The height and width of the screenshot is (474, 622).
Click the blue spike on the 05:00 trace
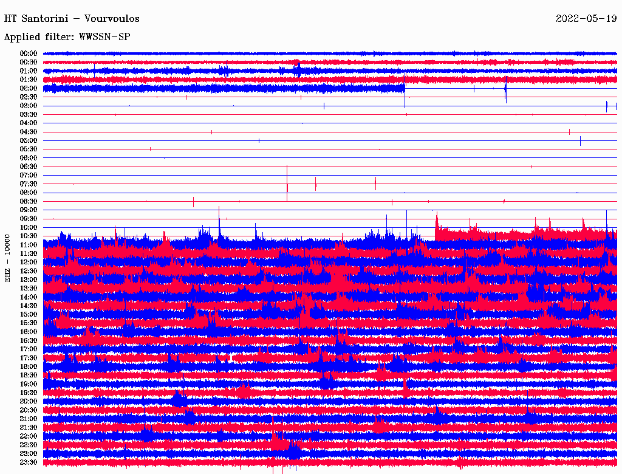580,140
